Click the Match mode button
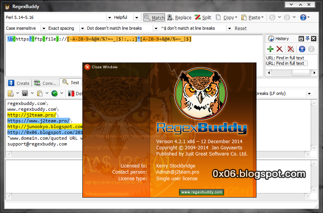 (x=154, y=18)
